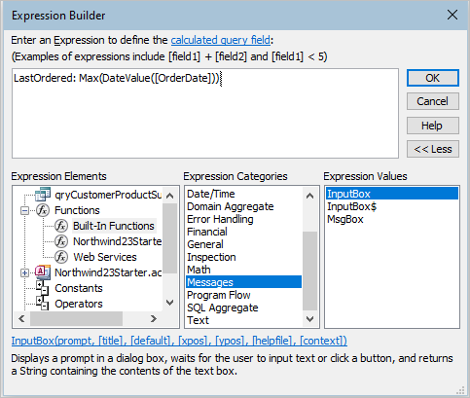
Task: Select the Error Handling category
Action: pyautogui.click(x=243, y=219)
